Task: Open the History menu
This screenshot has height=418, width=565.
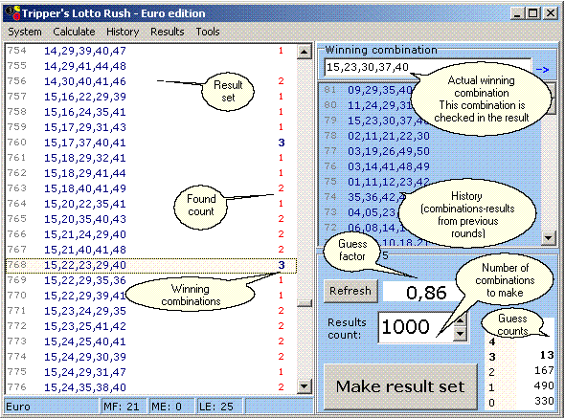Action: tap(123, 32)
